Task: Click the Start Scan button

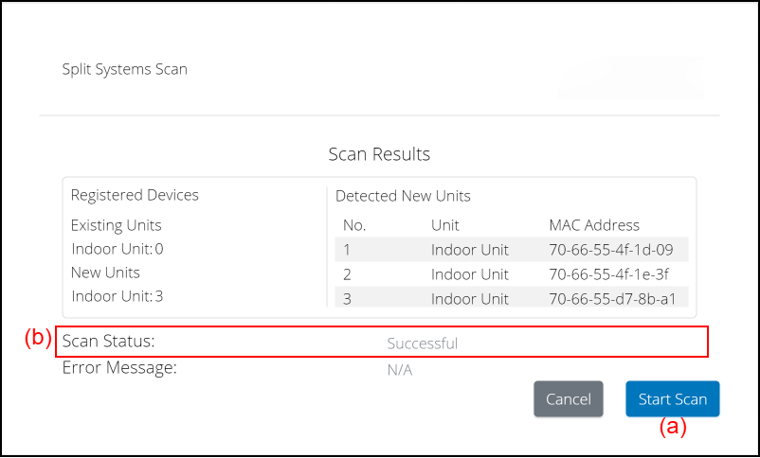Action: [672, 399]
